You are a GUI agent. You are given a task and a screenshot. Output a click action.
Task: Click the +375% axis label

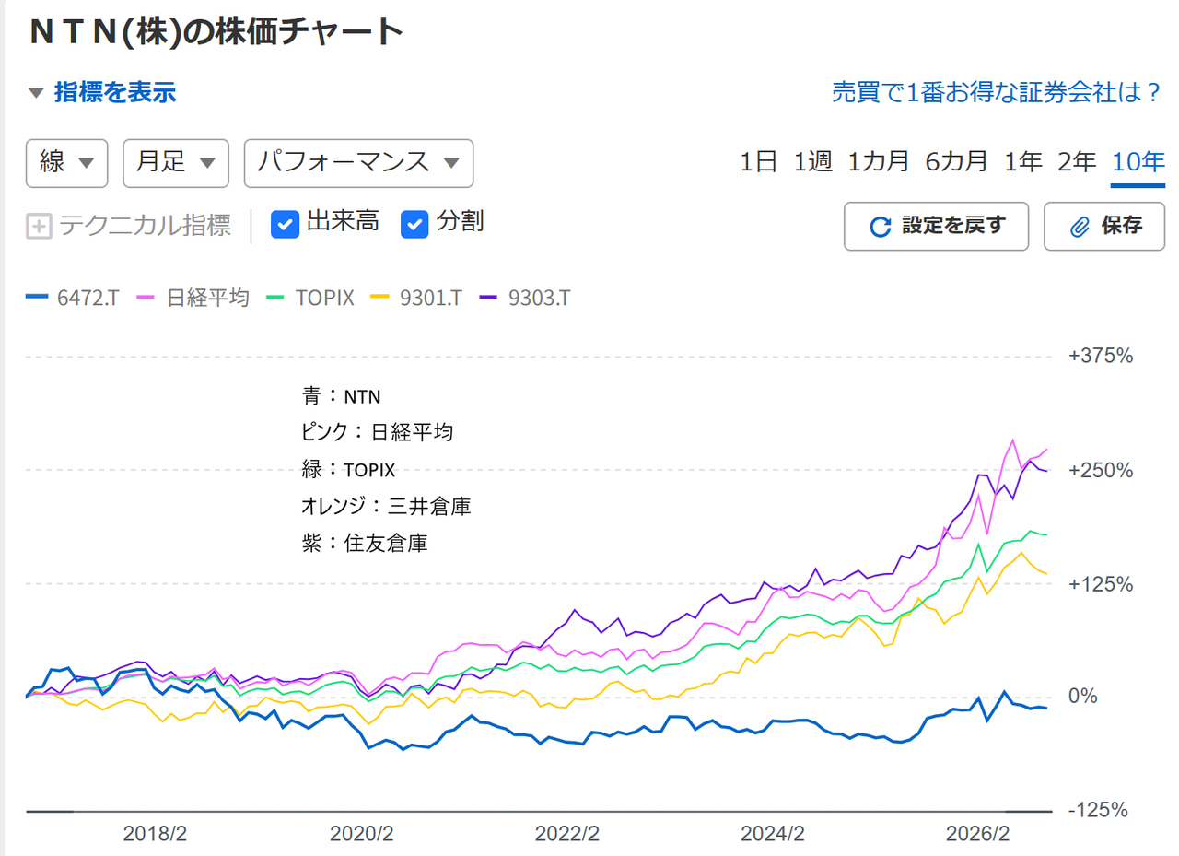coord(1101,356)
